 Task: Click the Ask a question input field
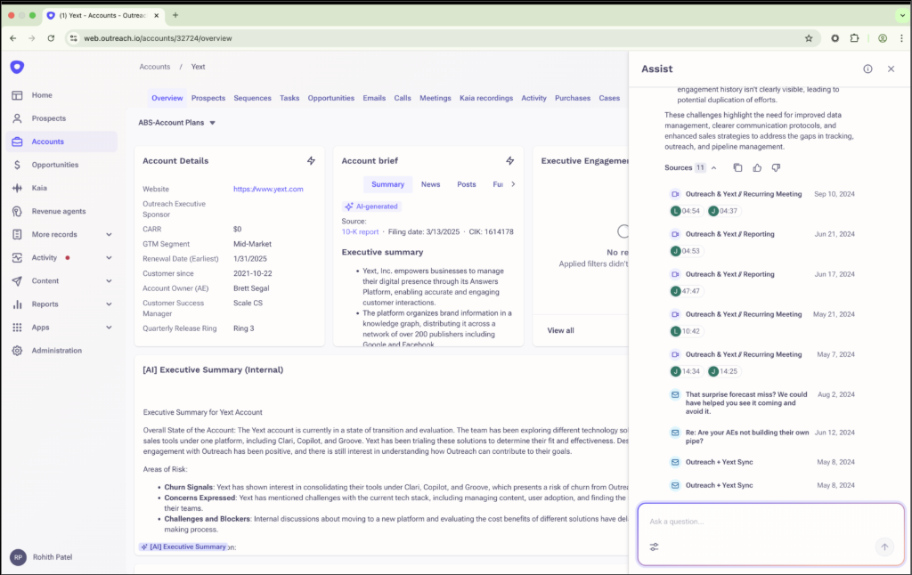click(770, 522)
